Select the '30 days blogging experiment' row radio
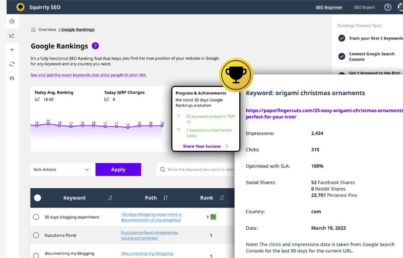This screenshot has height=258, width=403. coord(36,217)
